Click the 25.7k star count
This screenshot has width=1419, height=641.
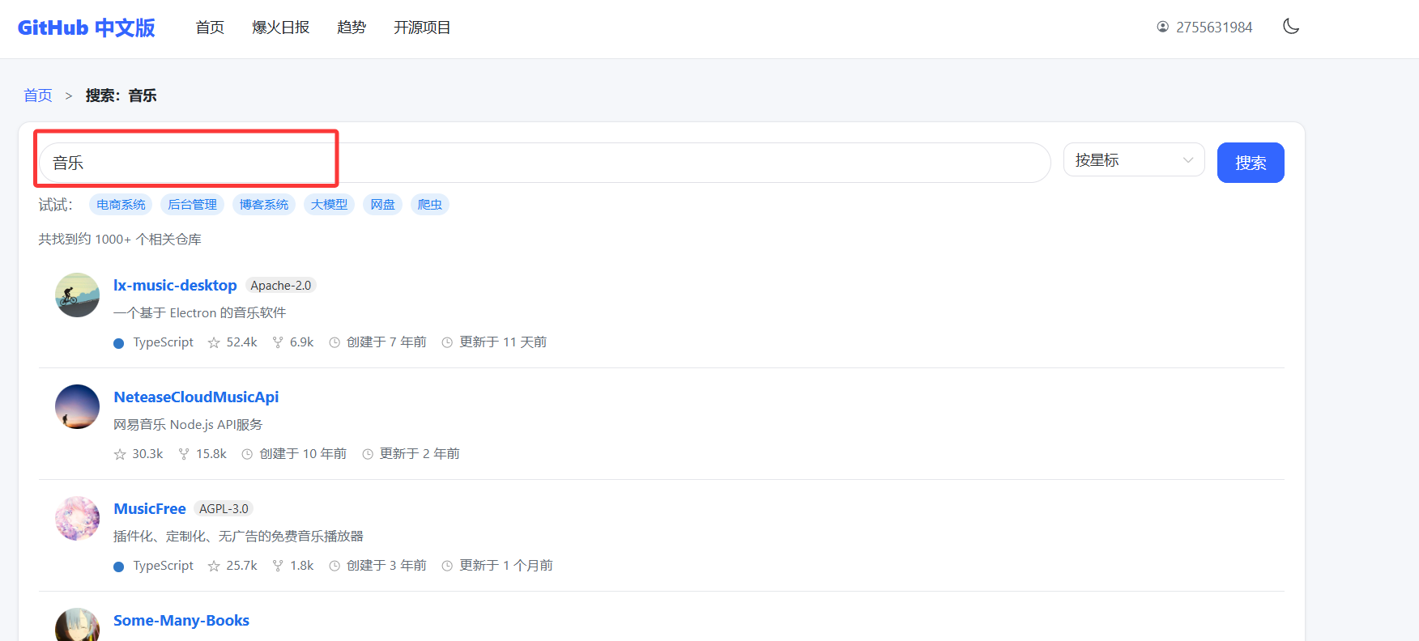pos(241,566)
